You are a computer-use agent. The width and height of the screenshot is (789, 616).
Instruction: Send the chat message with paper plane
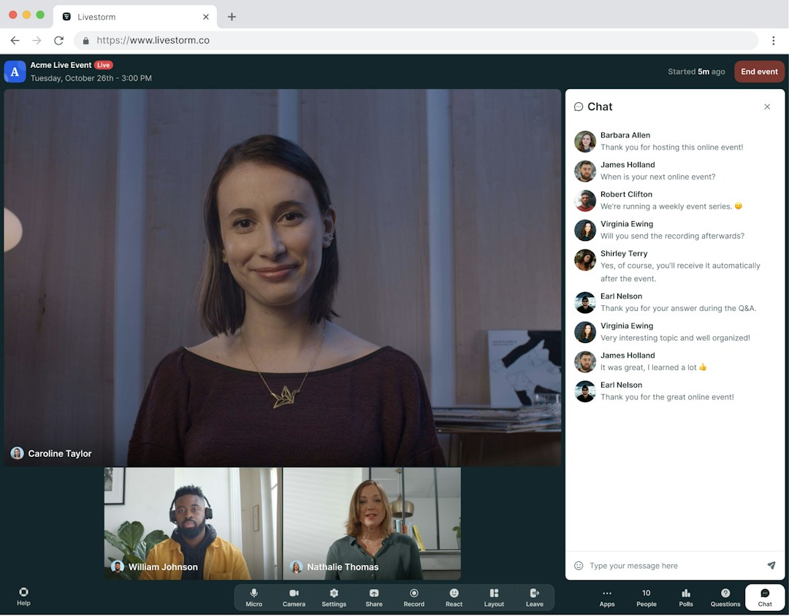coord(771,565)
